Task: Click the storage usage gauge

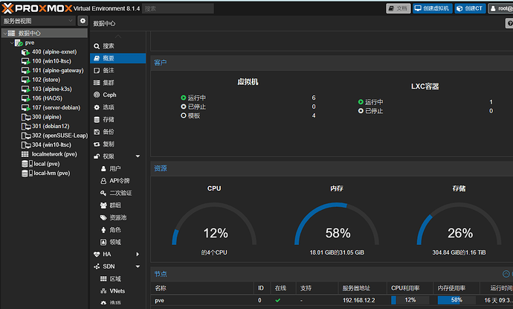Action: tap(459, 224)
